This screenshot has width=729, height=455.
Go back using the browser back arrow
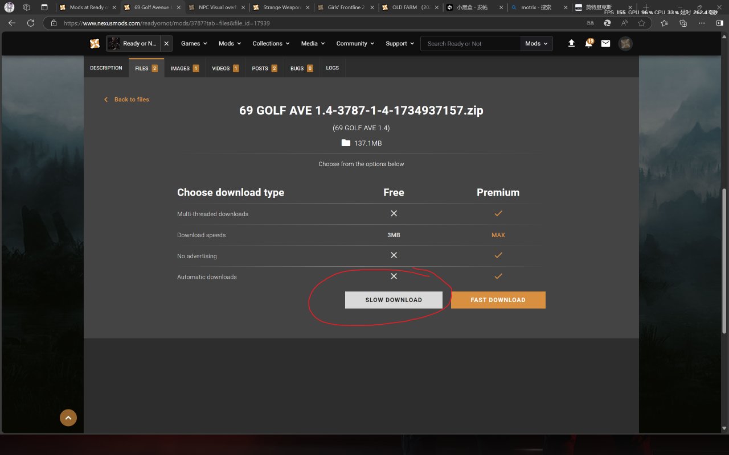point(12,23)
